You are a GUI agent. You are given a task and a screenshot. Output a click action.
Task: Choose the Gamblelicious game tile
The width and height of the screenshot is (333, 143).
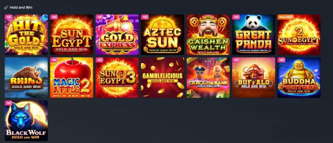163,78
